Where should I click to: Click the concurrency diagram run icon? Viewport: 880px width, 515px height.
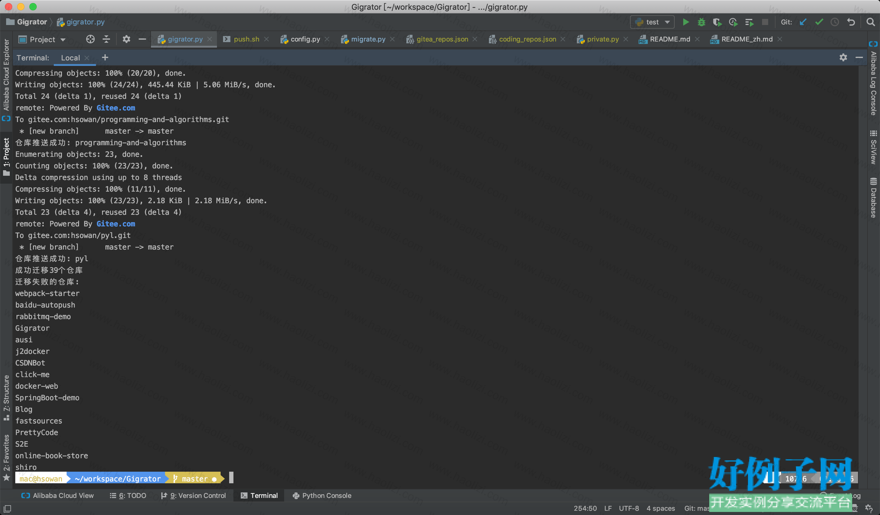[x=749, y=22]
